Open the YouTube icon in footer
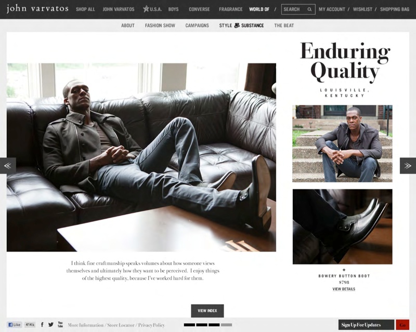 pyautogui.click(x=60, y=325)
